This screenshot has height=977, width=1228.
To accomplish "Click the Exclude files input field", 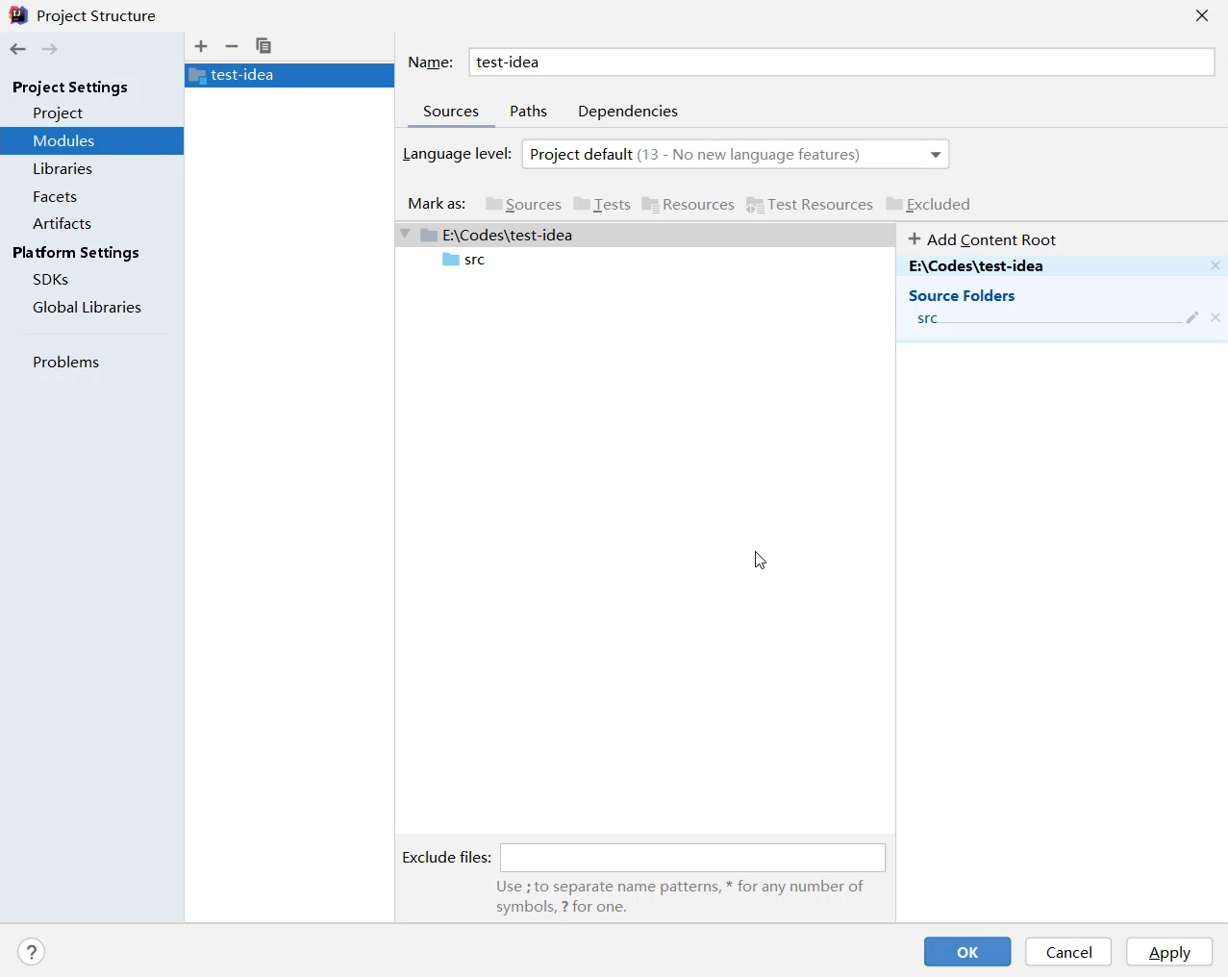I will 692,858.
